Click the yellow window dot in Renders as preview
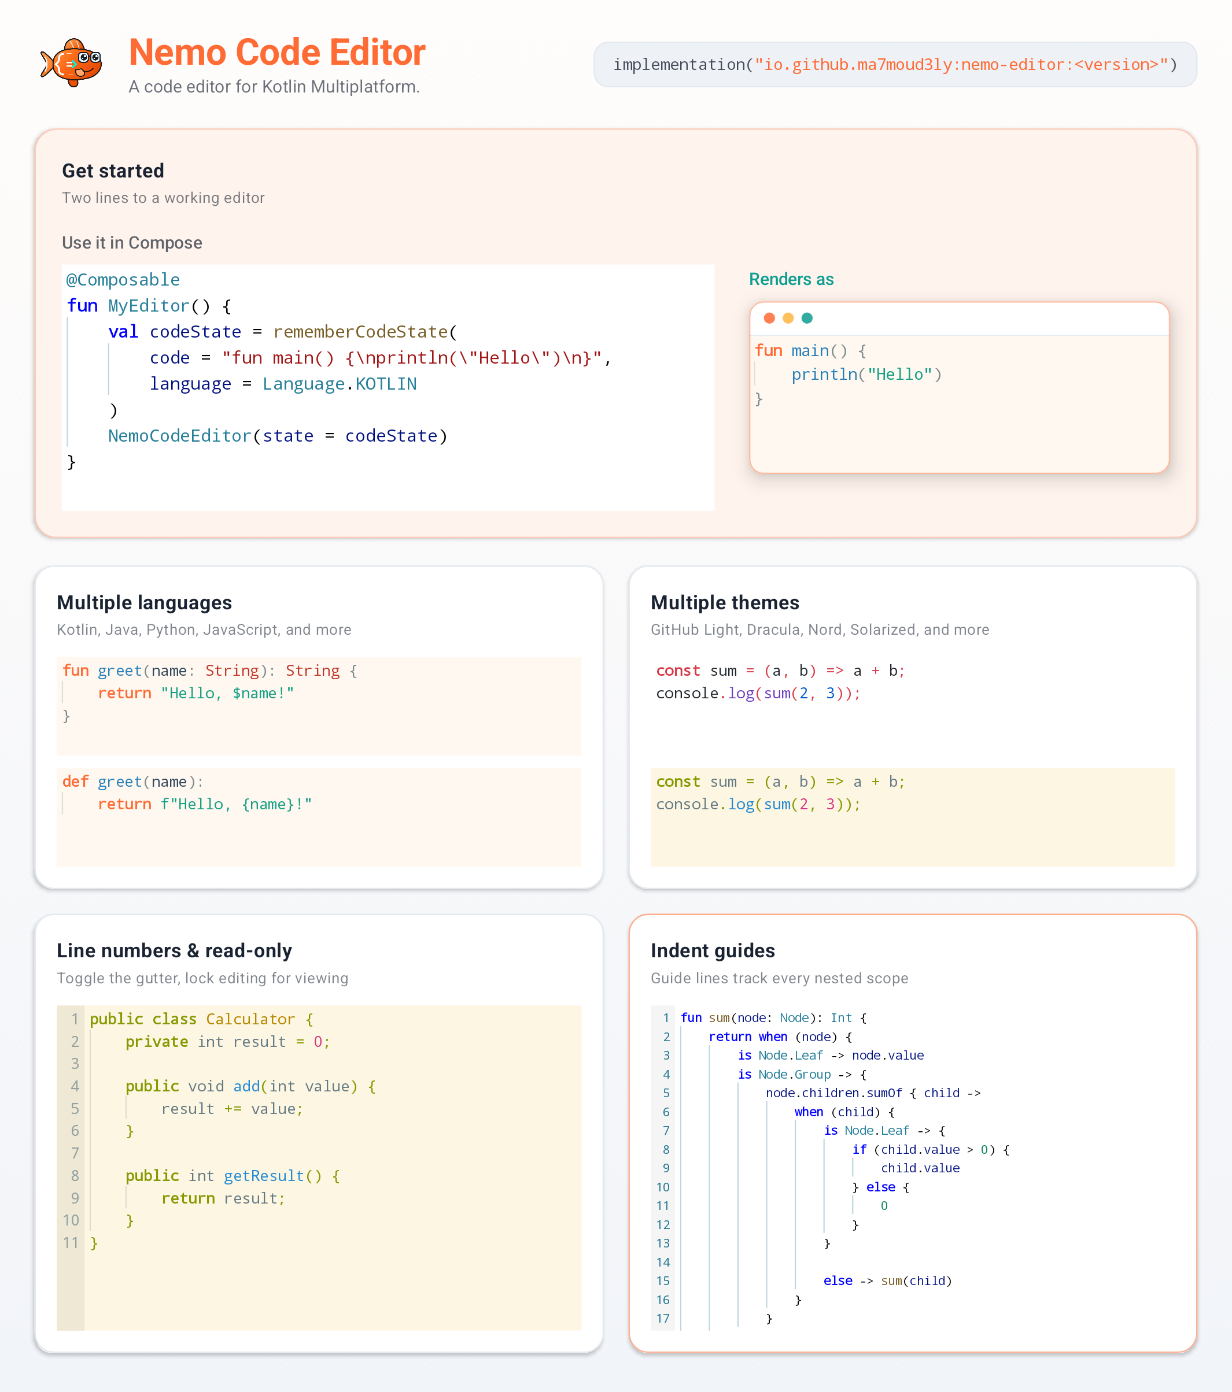This screenshot has height=1392, width=1232. pos(788,318)
